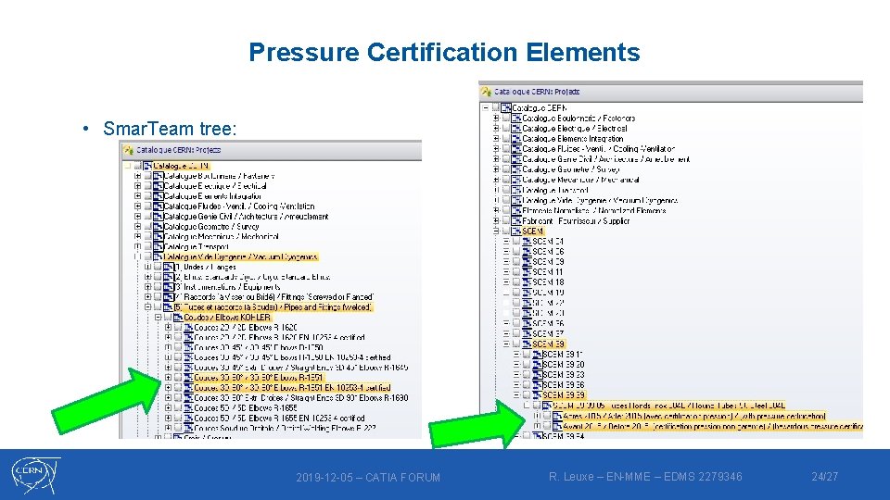The width and height of the screenshot is (890, 500).
Task: Tick checkbox of 'Catalogue Géométrie / Survey' in SCEM tree window
Action: point(506,169)
